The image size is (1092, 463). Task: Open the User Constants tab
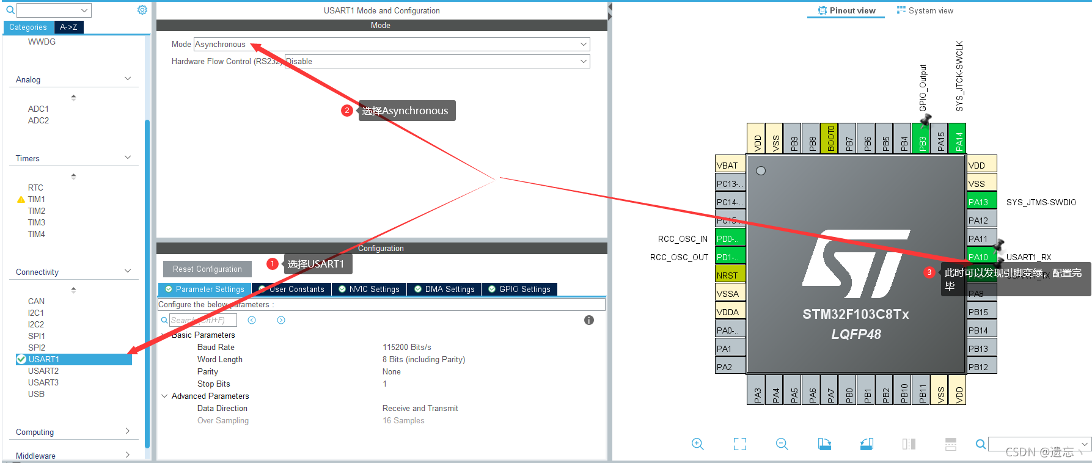291,289
